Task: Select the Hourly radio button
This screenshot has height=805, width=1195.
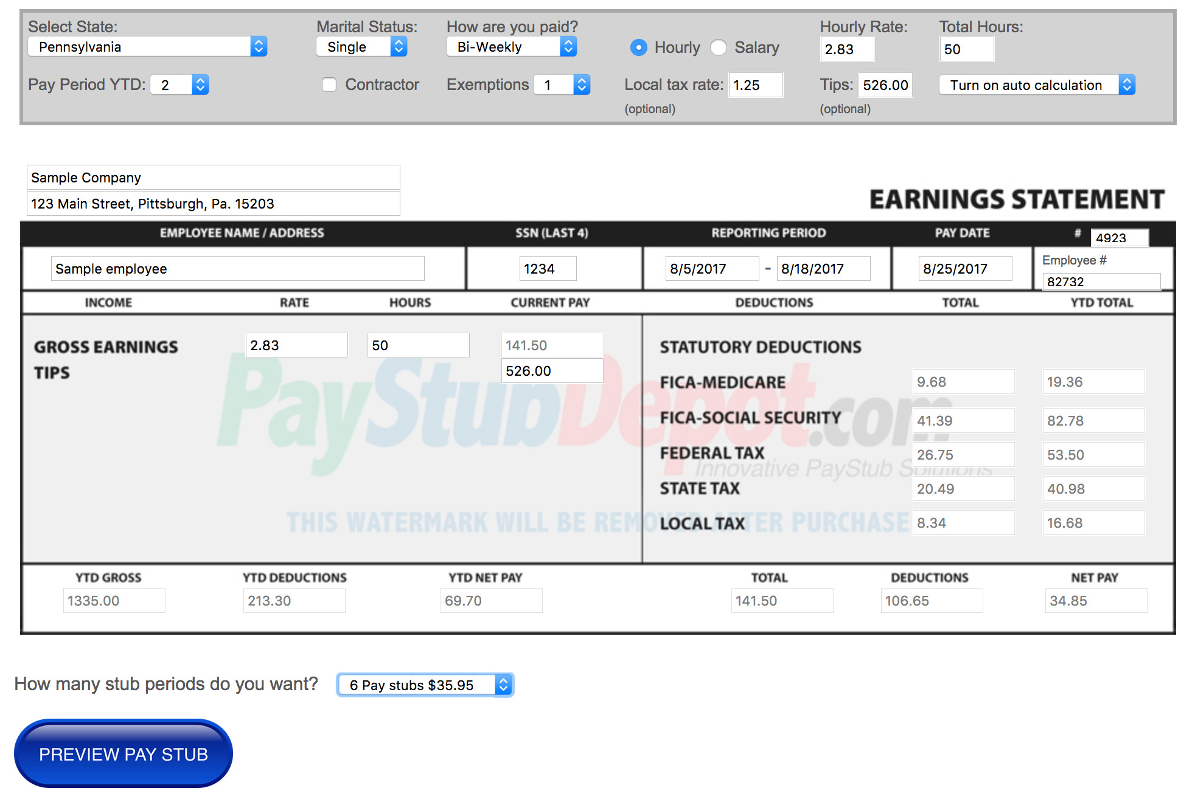Action: tap(638, 47)
